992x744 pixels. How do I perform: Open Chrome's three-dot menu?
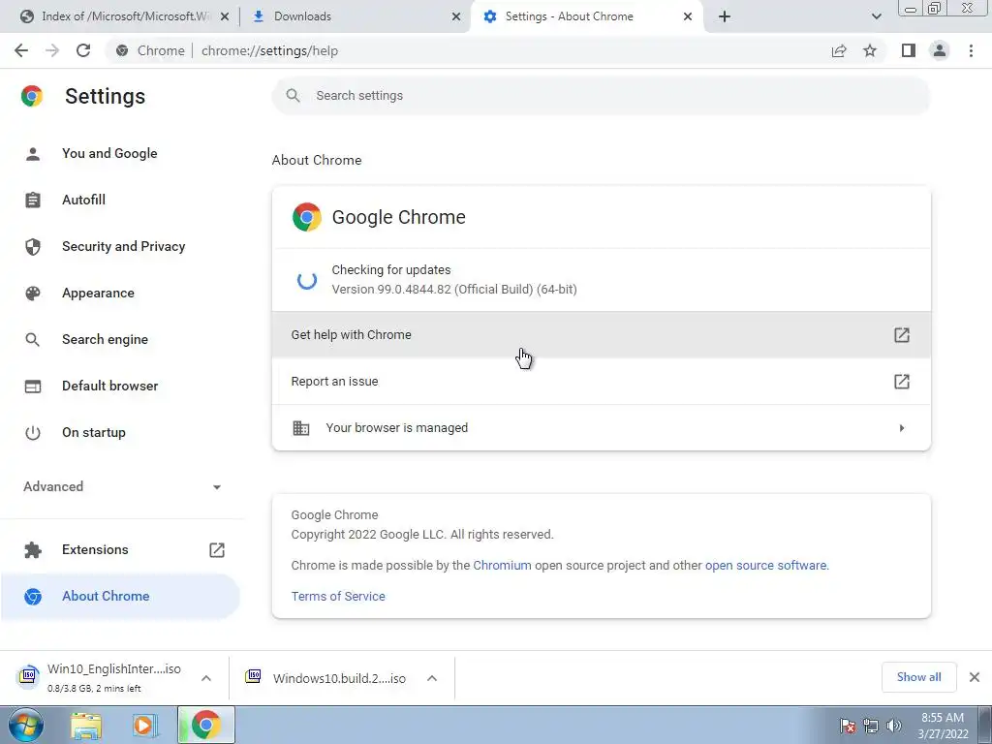[971, 50]
